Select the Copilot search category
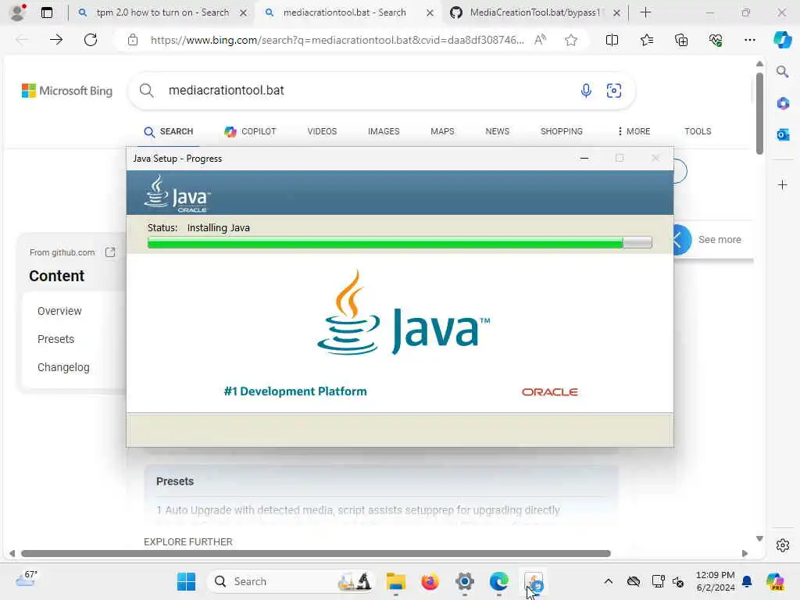Screen dimensions: 800x600 pos(250,131)
